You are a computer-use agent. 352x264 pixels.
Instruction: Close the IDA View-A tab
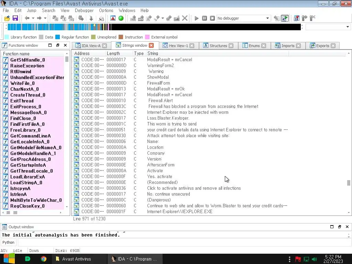coord(104,46)
